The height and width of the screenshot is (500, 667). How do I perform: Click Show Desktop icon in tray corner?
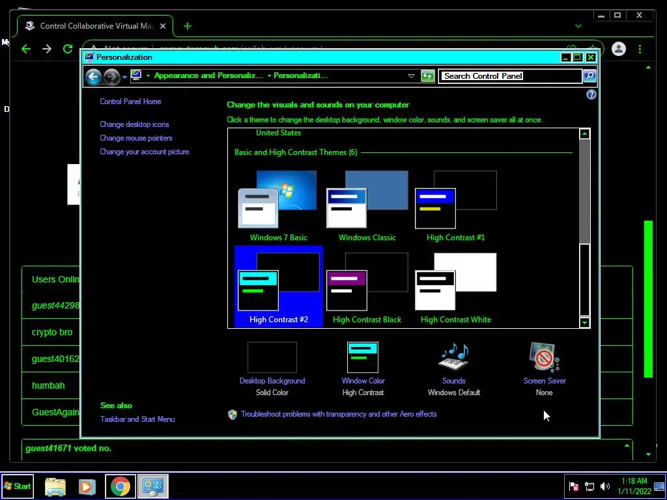point(659,486)
